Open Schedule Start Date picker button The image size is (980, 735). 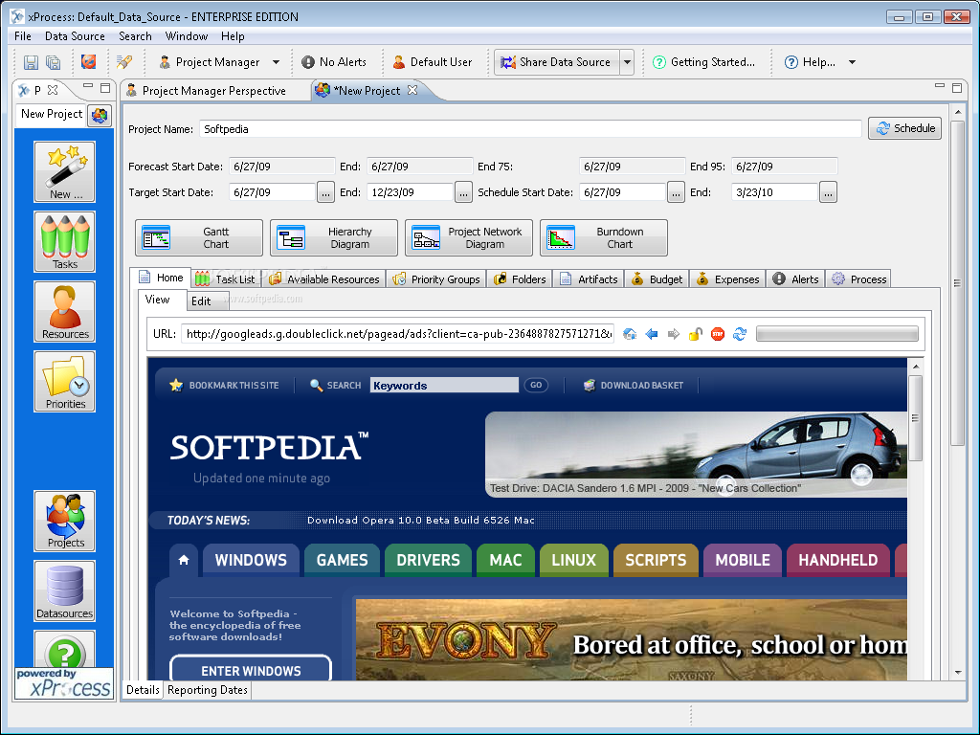[x=676, y=192]
